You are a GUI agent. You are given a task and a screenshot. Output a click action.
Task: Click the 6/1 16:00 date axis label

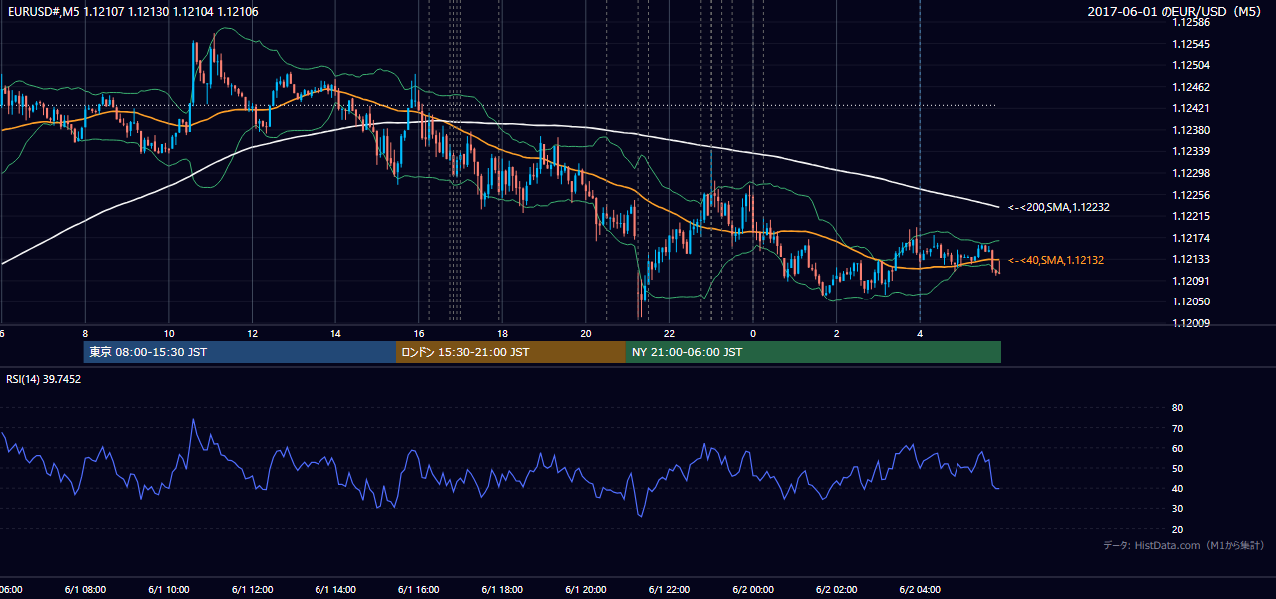419,590
